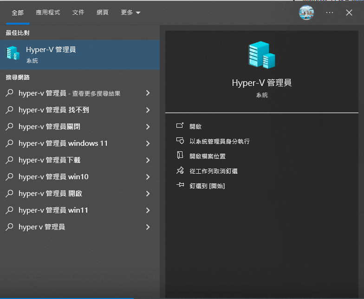
Task: Click the Hyper-V server icon in best match row
Action: [13, 53]
